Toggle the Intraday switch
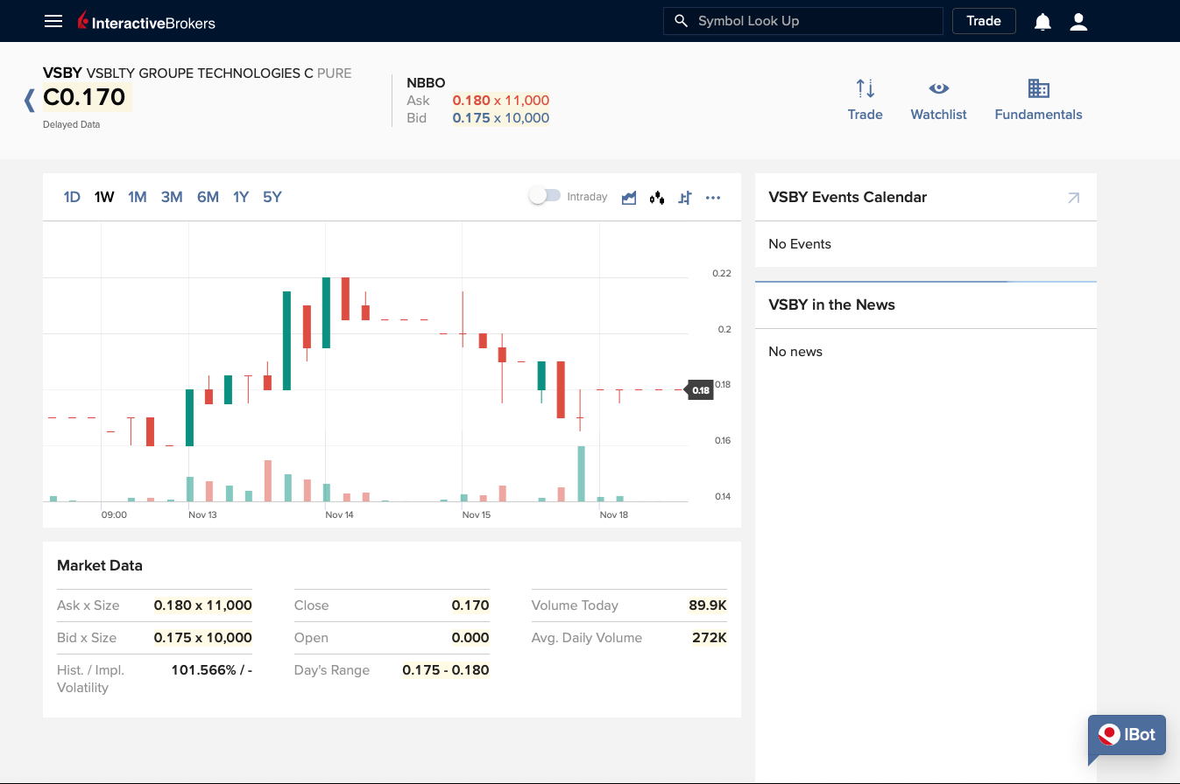The height and width of the screenshot is (784, 1180). pyautogui.click(x=545, y=197)
